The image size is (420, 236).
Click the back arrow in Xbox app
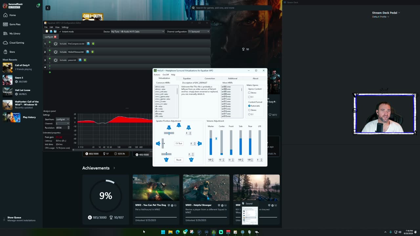[48, 8]
